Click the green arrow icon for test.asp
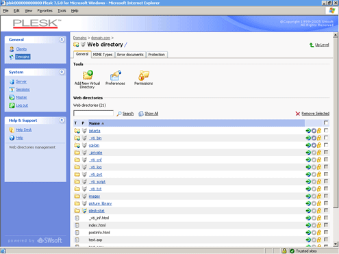 pos(308,240)
